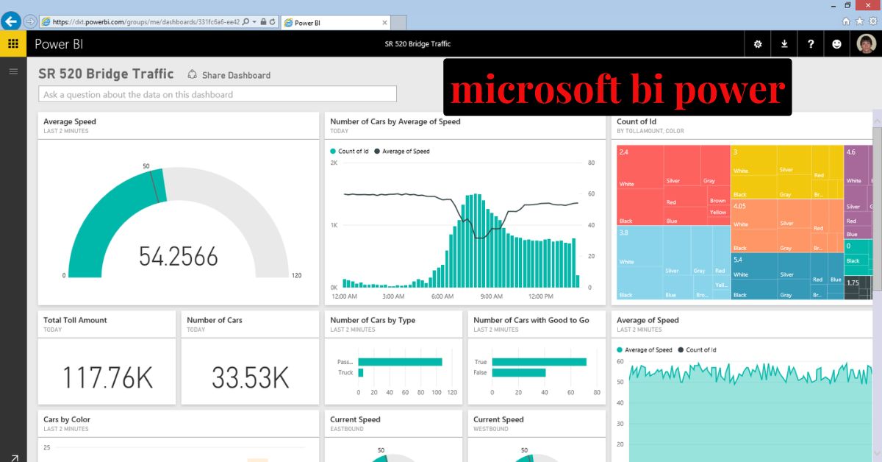Click the feedback smiley icon
This screenshot has height=462, width=882.
coord(836,44)
